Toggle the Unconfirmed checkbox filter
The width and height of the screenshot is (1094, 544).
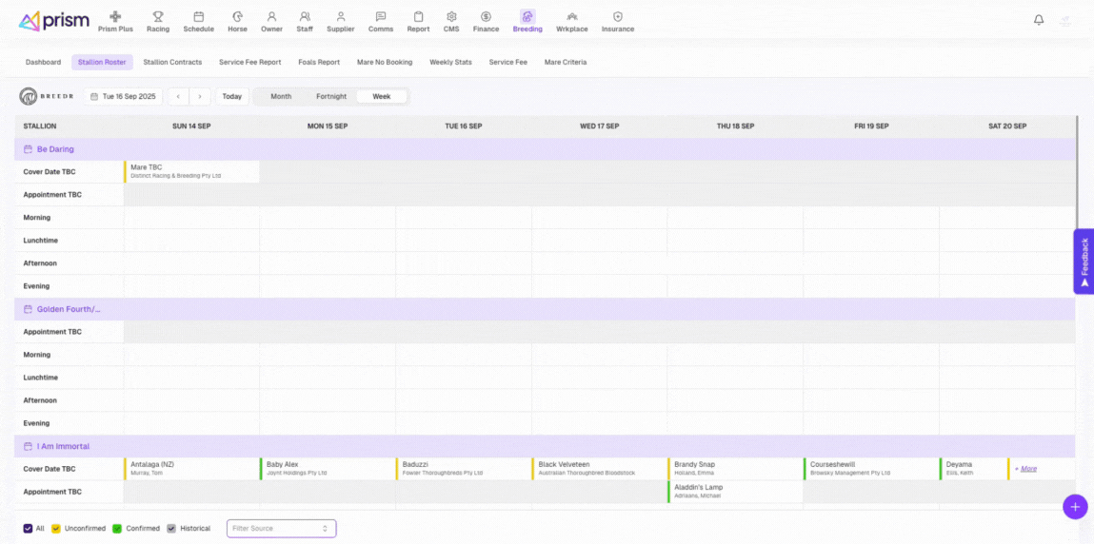(56, 528)
